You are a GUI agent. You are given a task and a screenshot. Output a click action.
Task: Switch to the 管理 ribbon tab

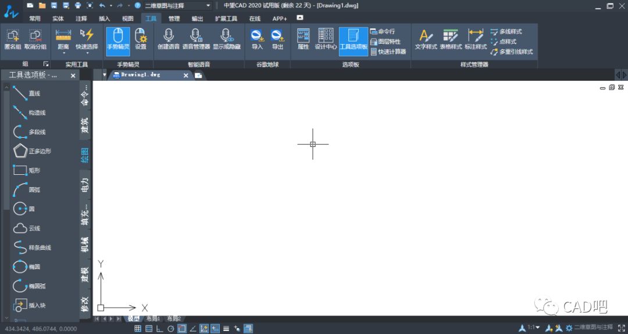tap(174, 19)
